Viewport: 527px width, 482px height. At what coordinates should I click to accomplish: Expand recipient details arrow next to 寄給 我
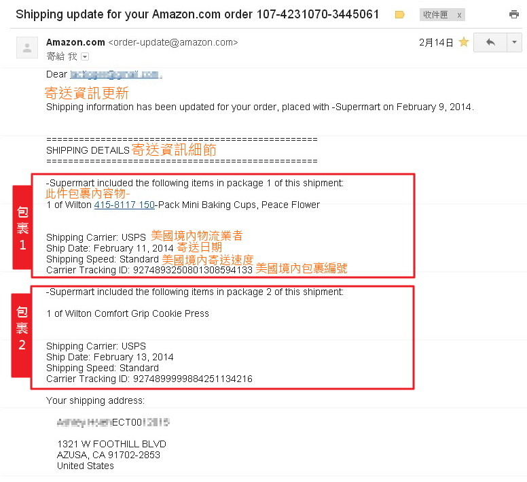(x=85, y=56)
